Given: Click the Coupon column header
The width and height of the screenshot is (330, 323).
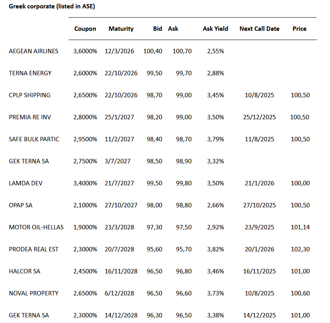Looking at the screenshot, I should tap(85, 29).
